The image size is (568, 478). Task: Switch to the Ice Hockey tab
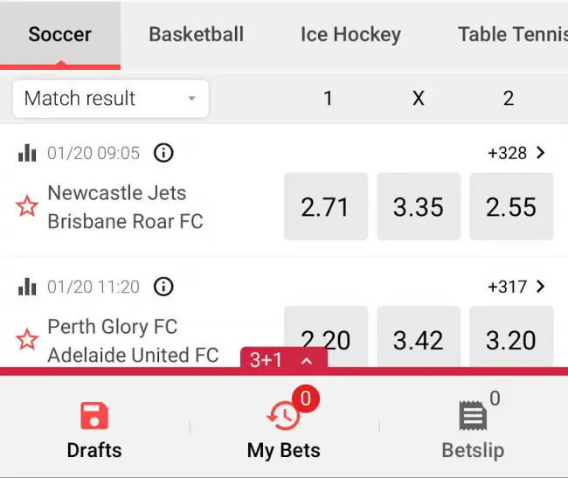click(350, 35)
